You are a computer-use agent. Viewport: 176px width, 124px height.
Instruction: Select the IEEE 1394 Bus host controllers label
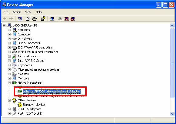pyautogui.click(x=38, y=52)
